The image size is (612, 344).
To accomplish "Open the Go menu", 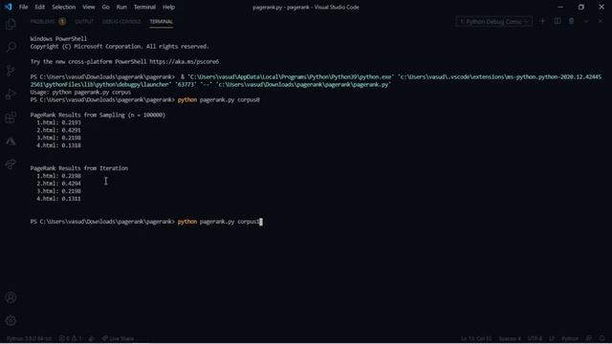I will point(106,7).
